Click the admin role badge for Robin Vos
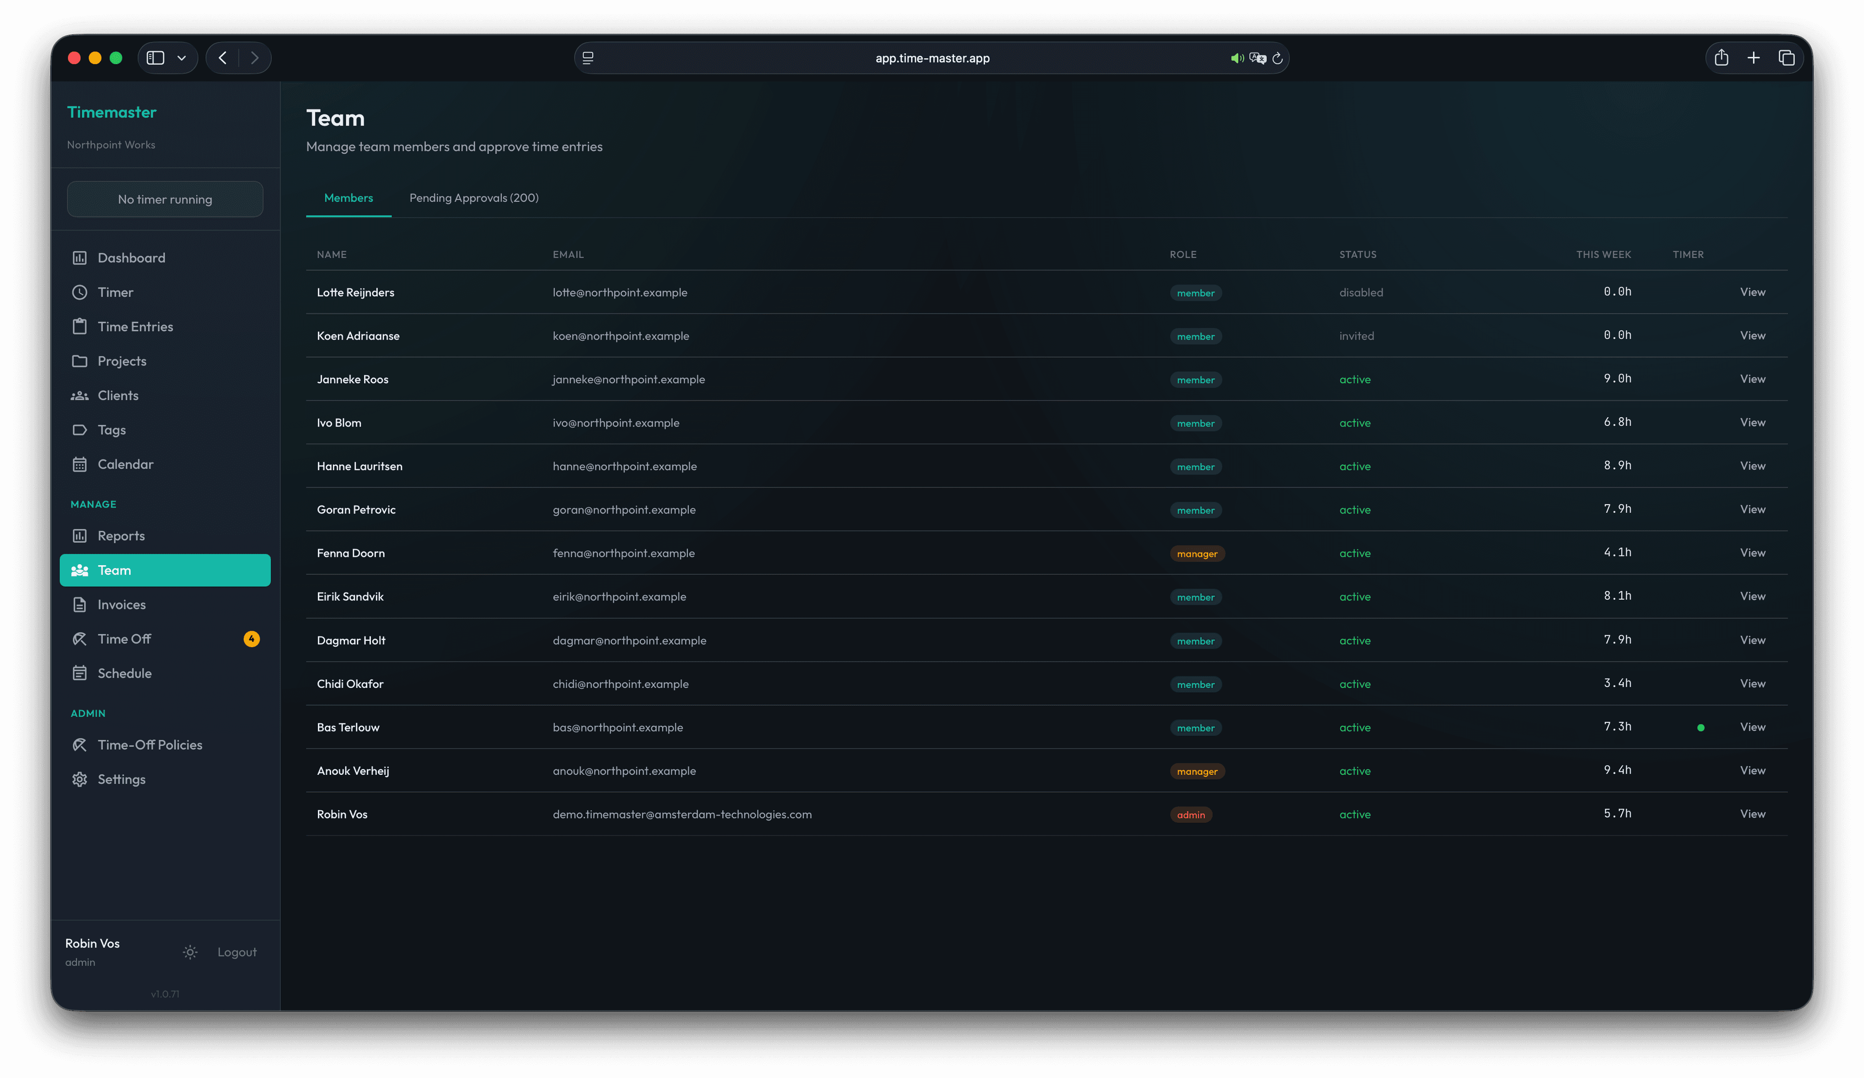This screenshot has width=1864, height=1078. pyautogui.click(x=1191, y=814)
